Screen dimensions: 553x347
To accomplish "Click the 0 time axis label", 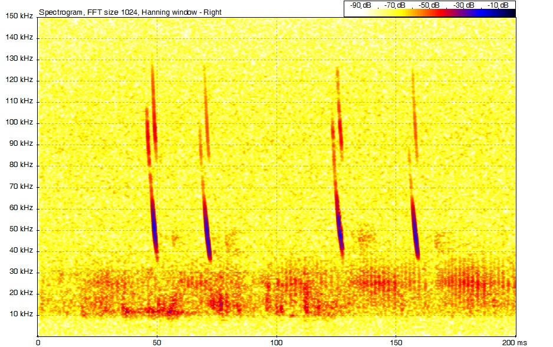I will (38, 342).
